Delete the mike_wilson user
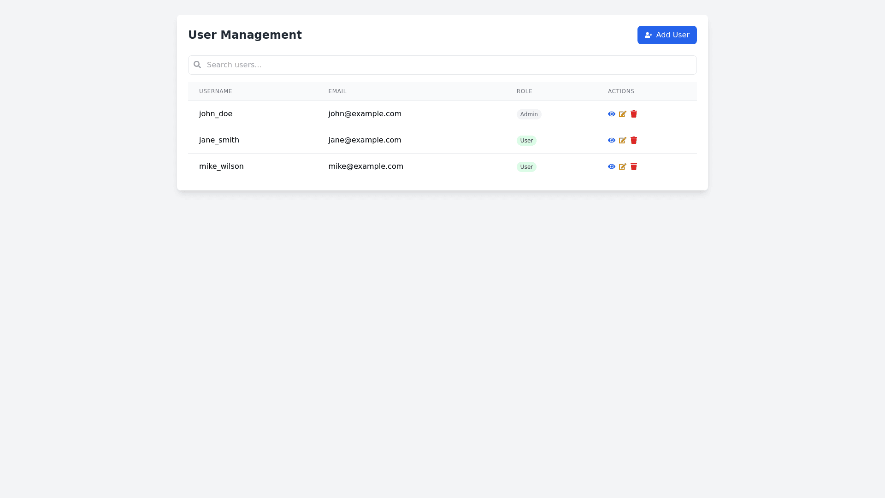The width and height of the screenshot is (885, 498). point(633,166)
